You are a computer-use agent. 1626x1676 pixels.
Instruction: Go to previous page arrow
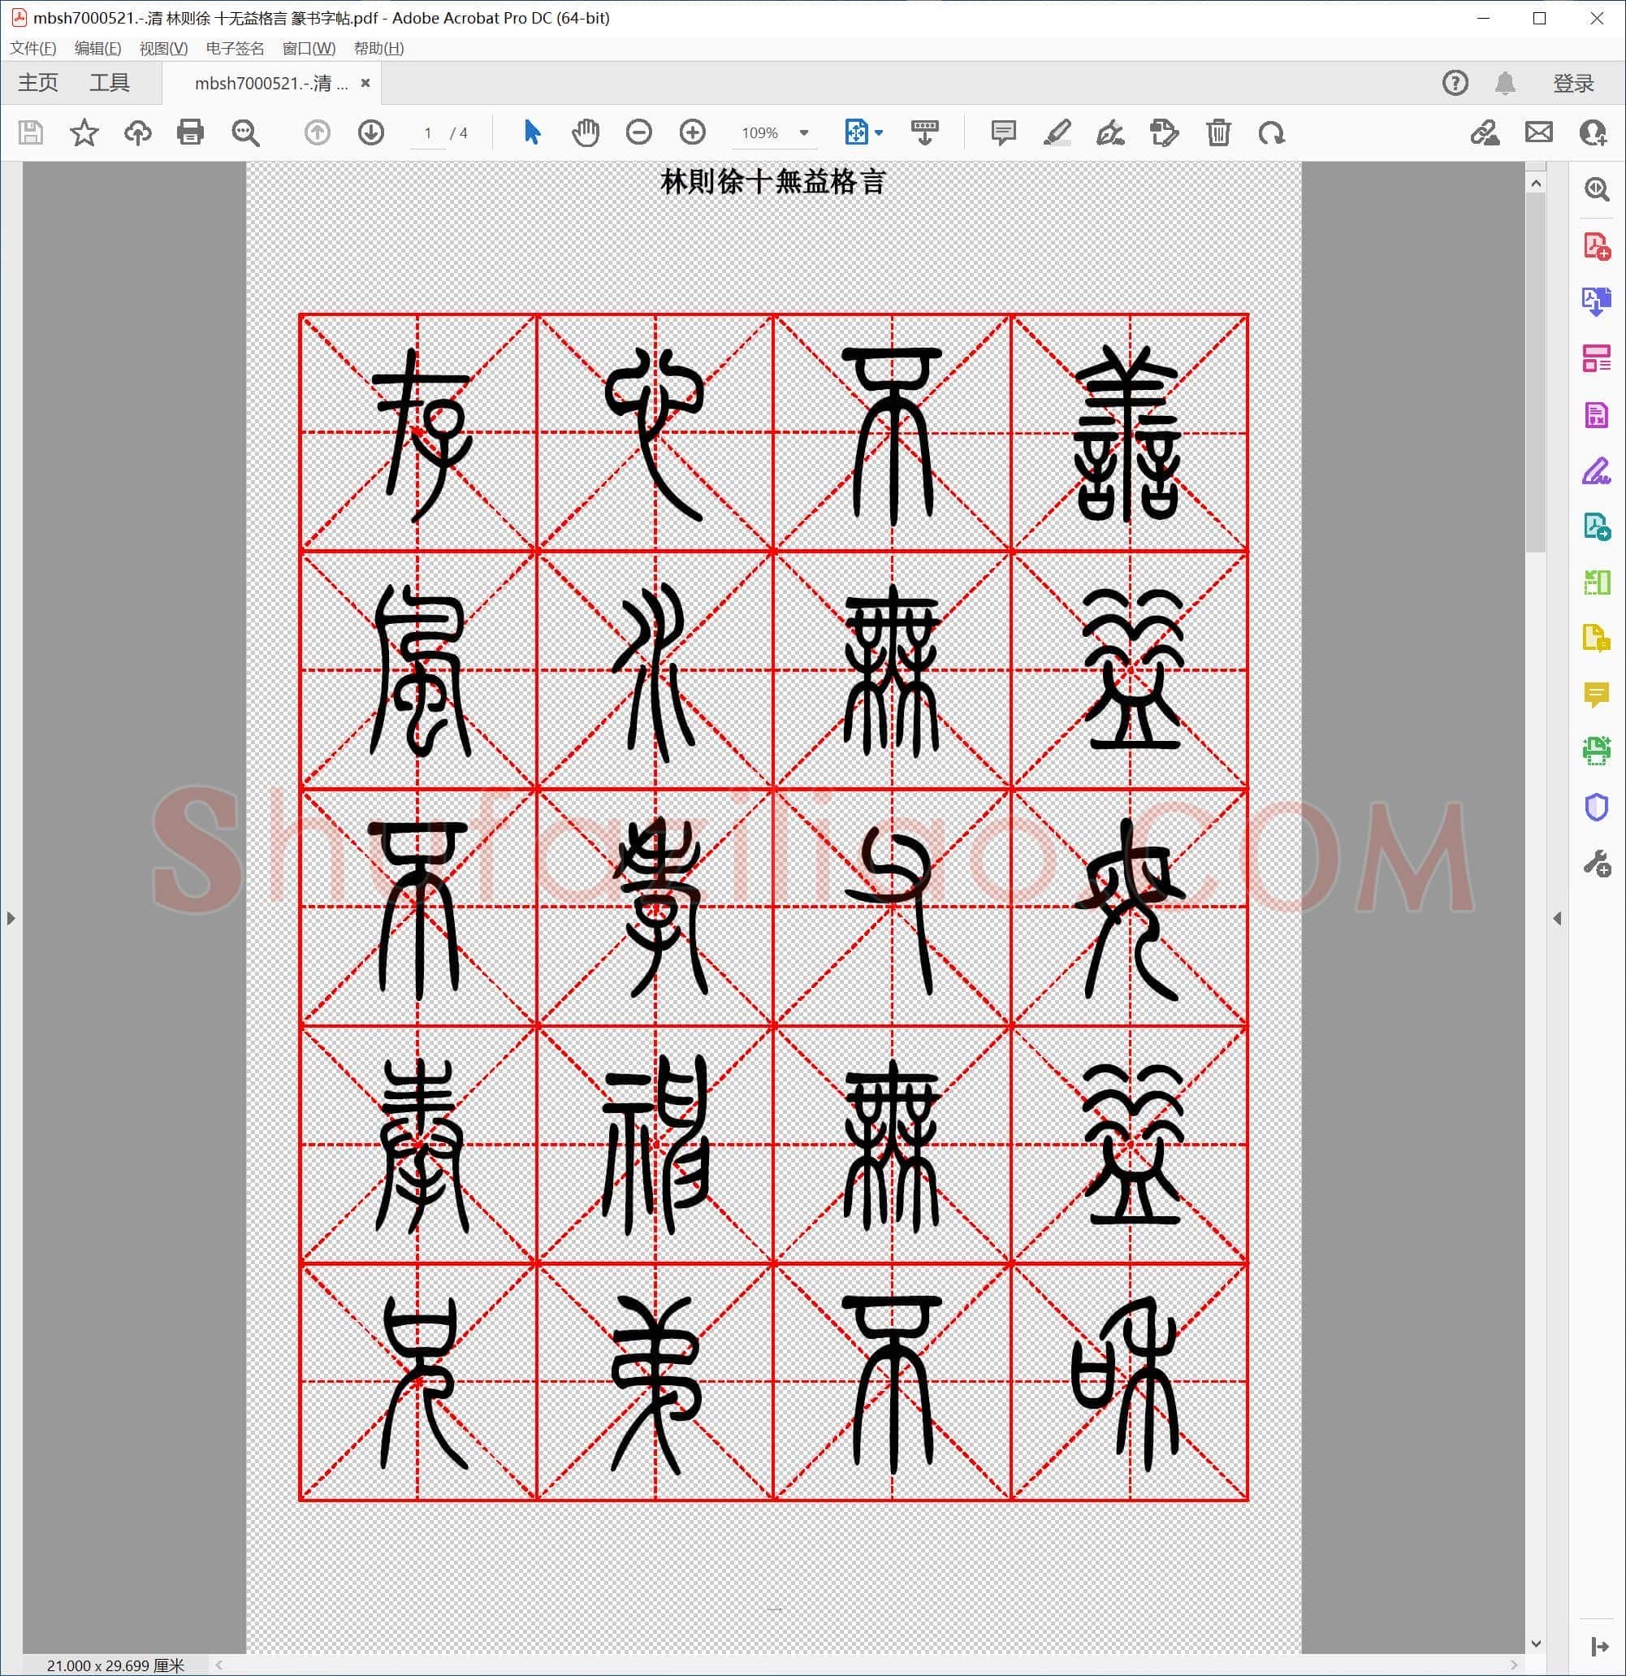(x=318, y=132)
